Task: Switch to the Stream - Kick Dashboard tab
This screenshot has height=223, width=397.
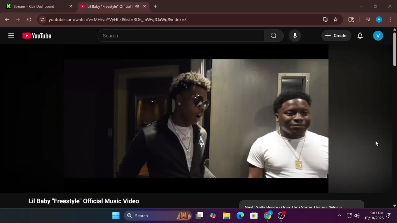Action: [x=39, y=6]
